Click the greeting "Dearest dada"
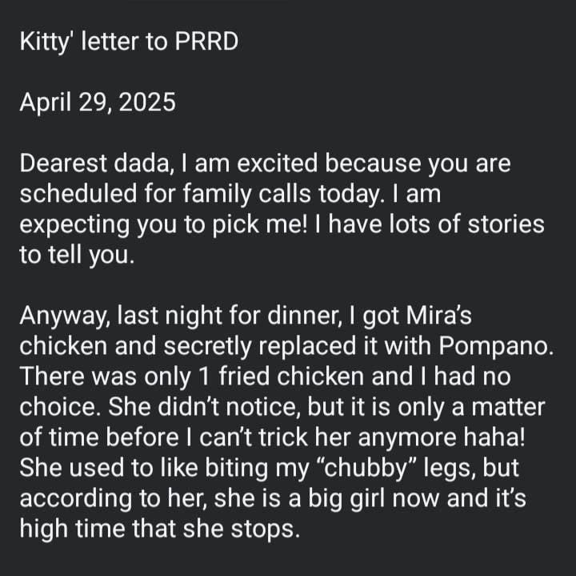This screenshot has height=576, width=576. (93, 164)
